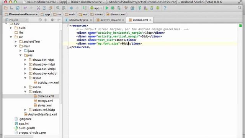Image resolution: width=245 pixels, height=138 pixels.
Task: Click the collapse all icon in Project panel
Action: point(45,20)
